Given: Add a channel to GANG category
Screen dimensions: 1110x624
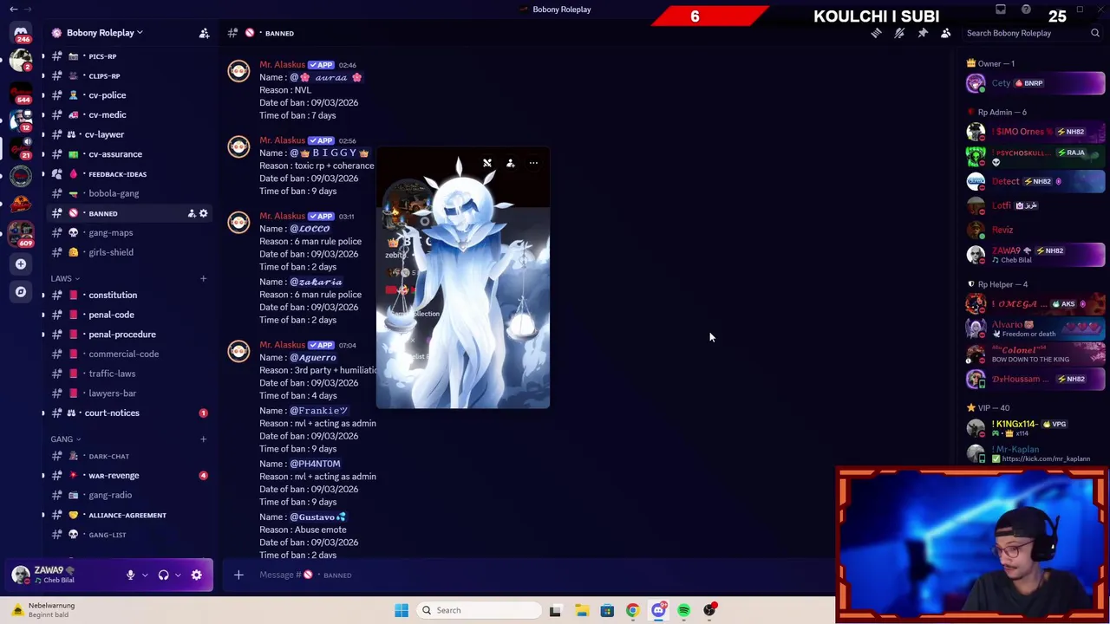Looking at the screenshot, I should (203, 439).
